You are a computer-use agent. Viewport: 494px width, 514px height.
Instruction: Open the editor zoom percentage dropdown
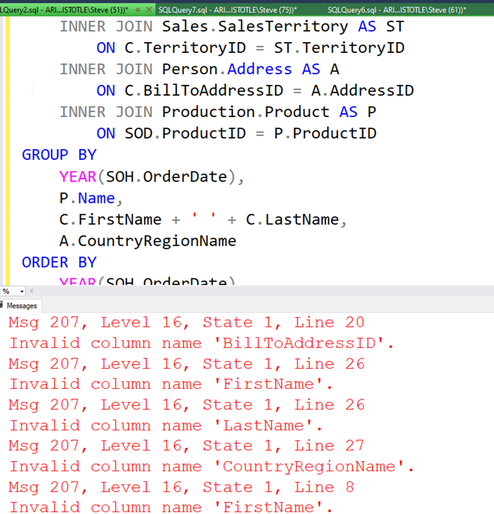(22, 291)
